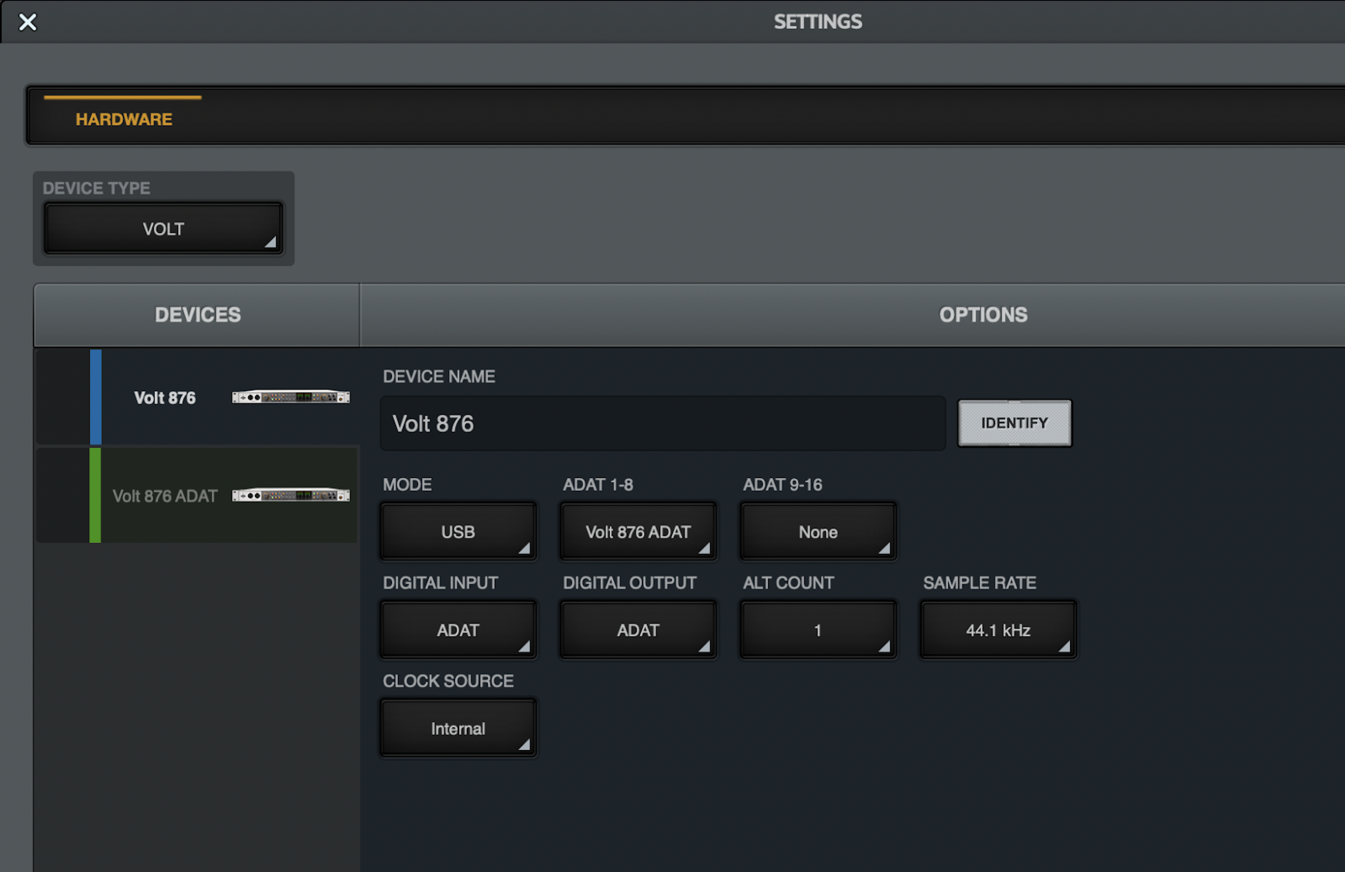Open the Digital Output ADAT dropdown
This screenshot has width=1345, height=872.
638,630
